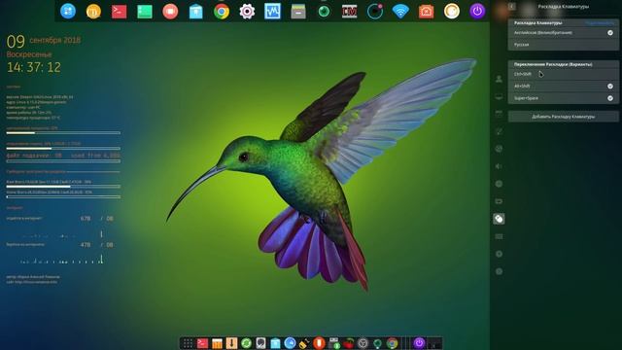Screen dimensions: 622x350
Task: Open the Display monitor icon in settings sidebar
Action: pos(499,96)
